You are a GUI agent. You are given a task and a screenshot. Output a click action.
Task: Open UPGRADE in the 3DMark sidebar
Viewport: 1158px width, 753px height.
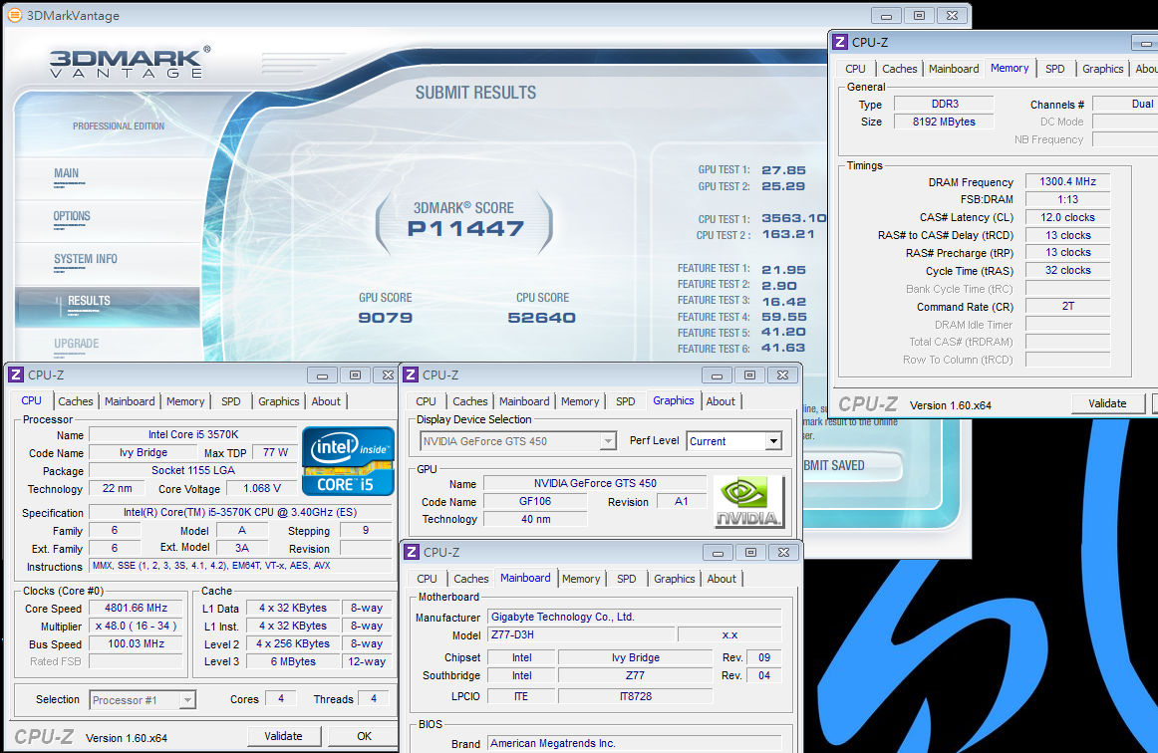[x=77, y=344]
